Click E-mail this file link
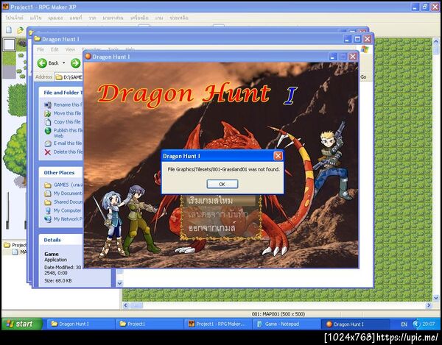 point(68,143)
